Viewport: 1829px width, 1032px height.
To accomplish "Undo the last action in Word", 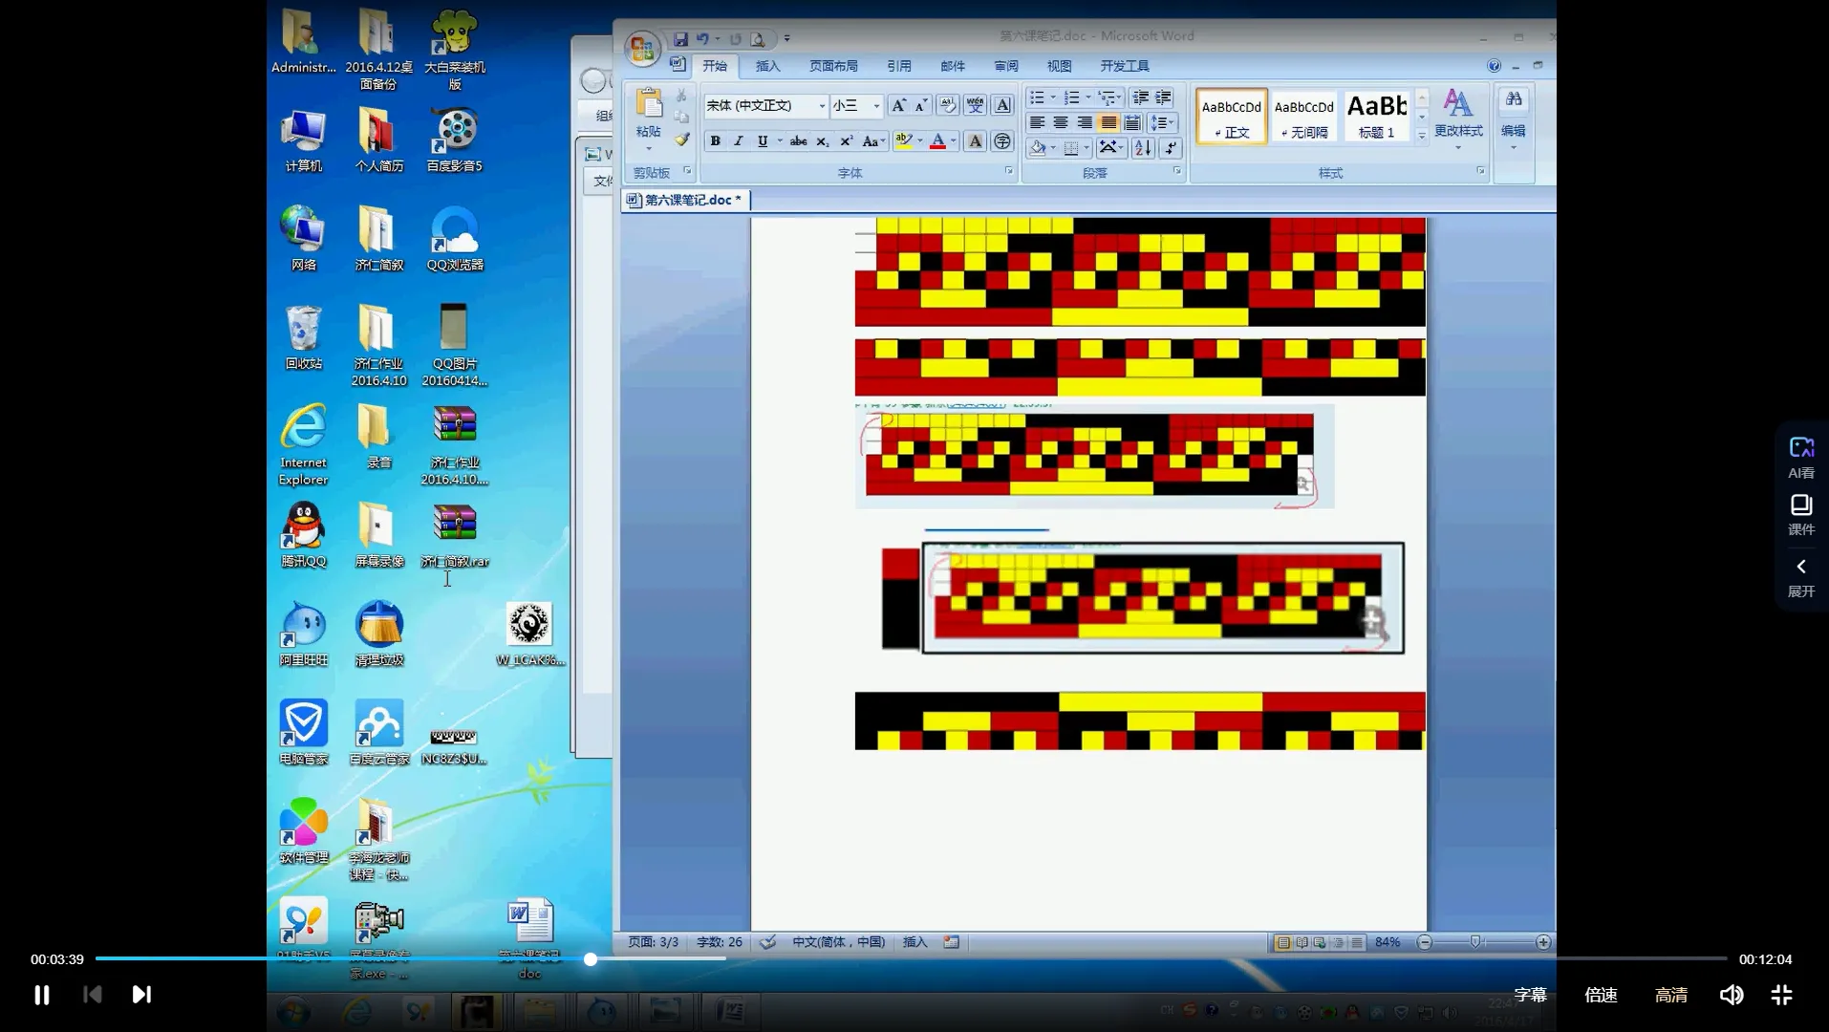I will [x=702, y=39].
